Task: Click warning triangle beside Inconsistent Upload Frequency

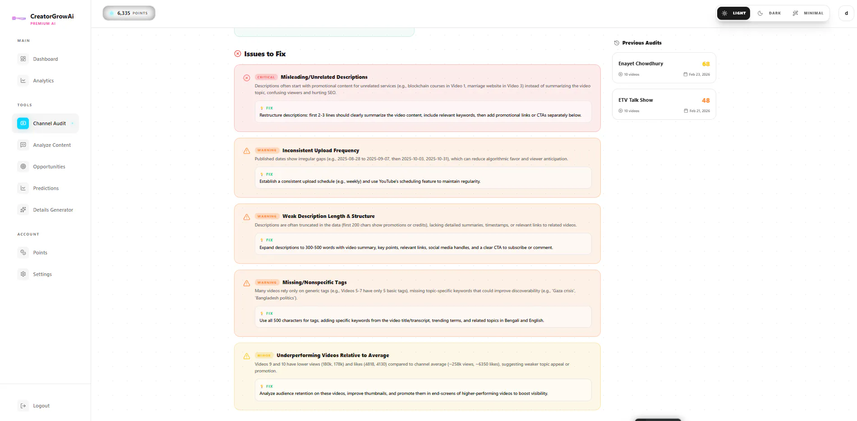Action: pos(247,151)
